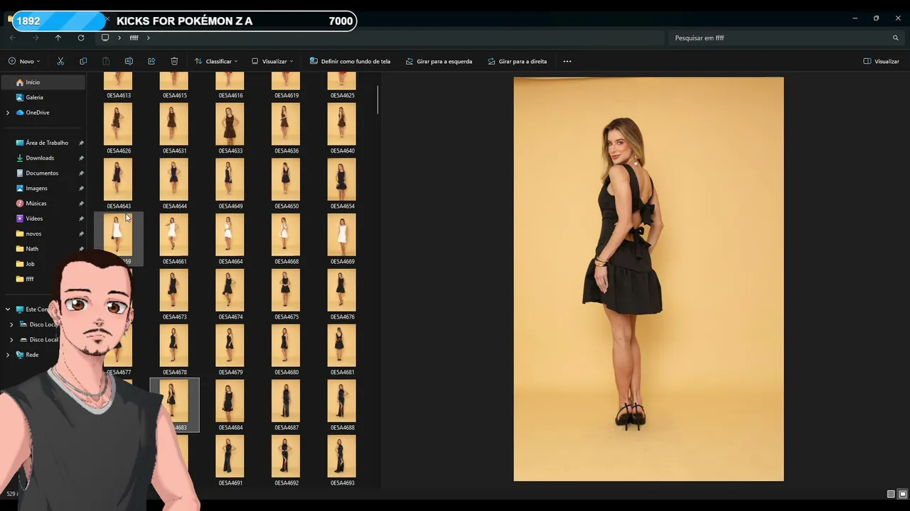
Task: Click the Paste icon in toolbar
Action: click(106, 61)
